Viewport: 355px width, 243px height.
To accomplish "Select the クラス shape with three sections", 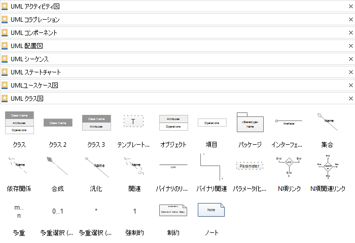I will coord(19,123).
